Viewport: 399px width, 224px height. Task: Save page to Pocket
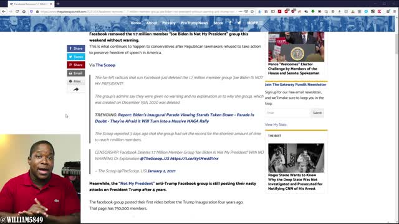point(246,11)
